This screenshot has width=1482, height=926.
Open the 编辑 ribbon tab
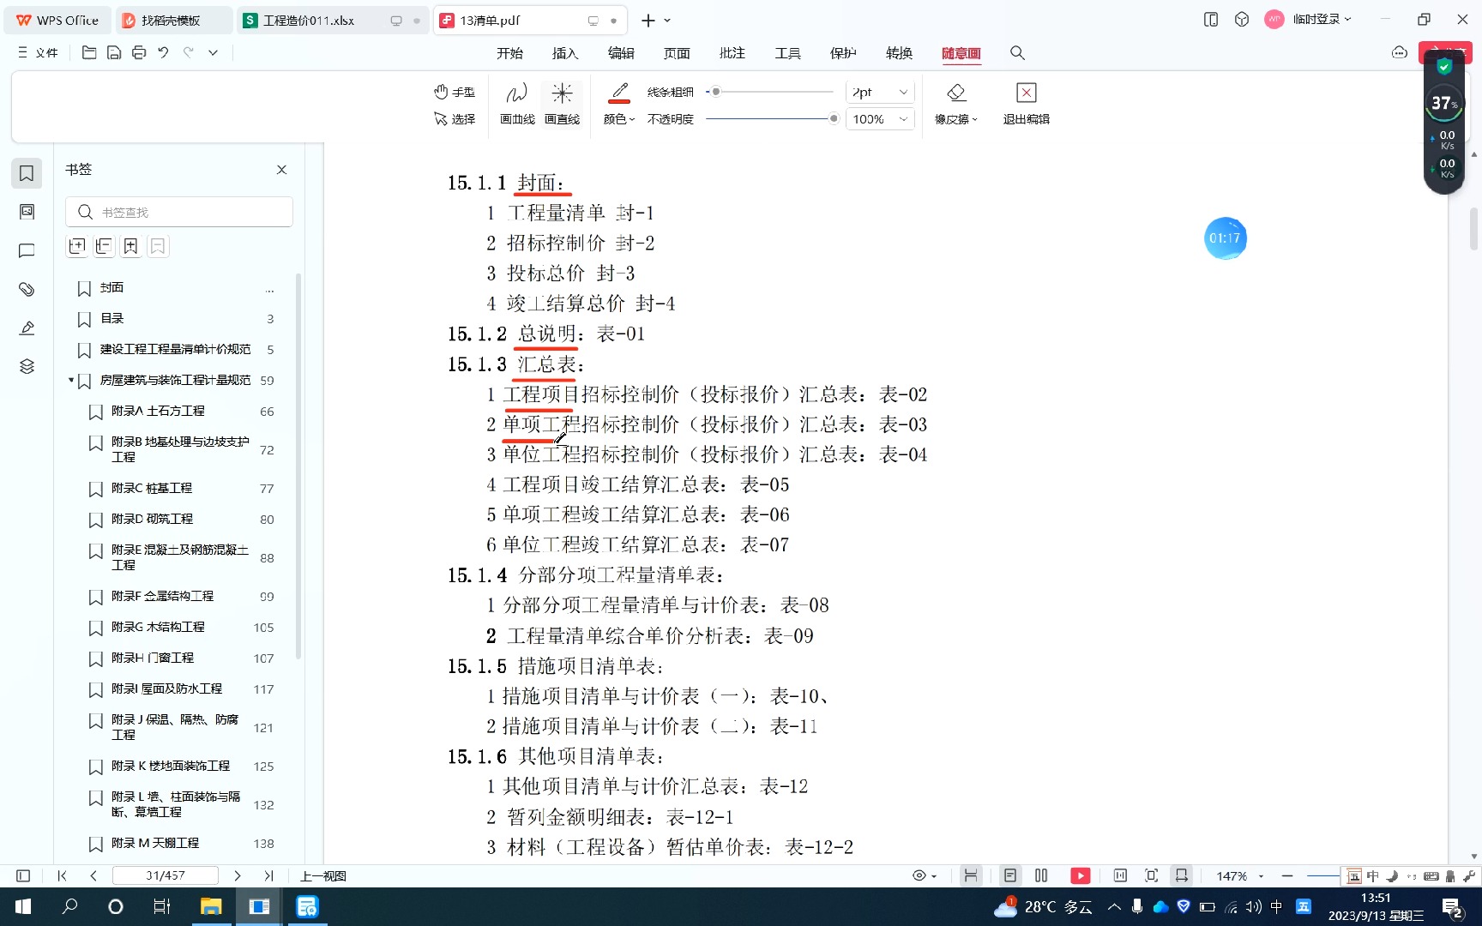(621, 53)
